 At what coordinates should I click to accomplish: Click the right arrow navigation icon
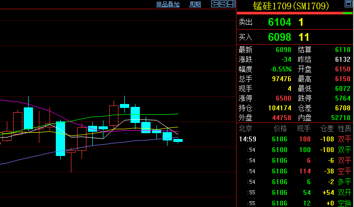[x=223, y=4]
